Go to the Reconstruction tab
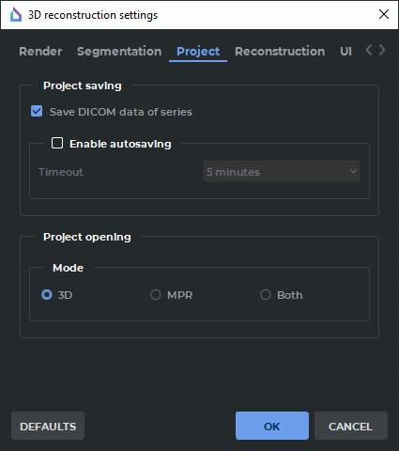 [280, 52]
